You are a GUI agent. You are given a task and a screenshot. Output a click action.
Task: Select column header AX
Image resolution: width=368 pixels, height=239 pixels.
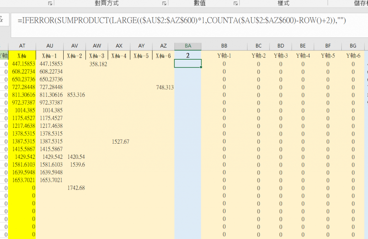tap(119, 46)
